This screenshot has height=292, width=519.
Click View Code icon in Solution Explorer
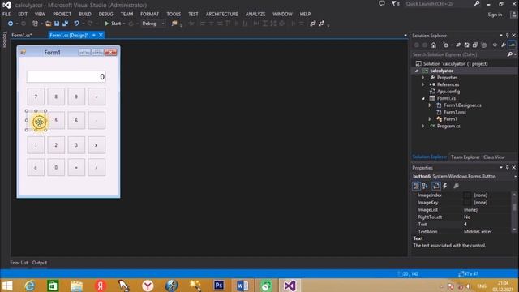coord(495,45)
